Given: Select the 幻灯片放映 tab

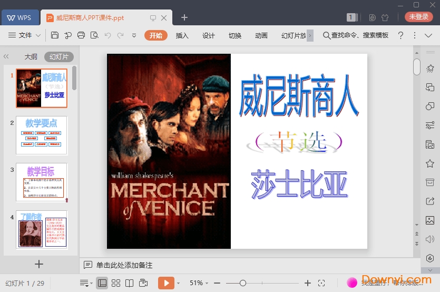Looking at the screenshot, I should (294, 35).
